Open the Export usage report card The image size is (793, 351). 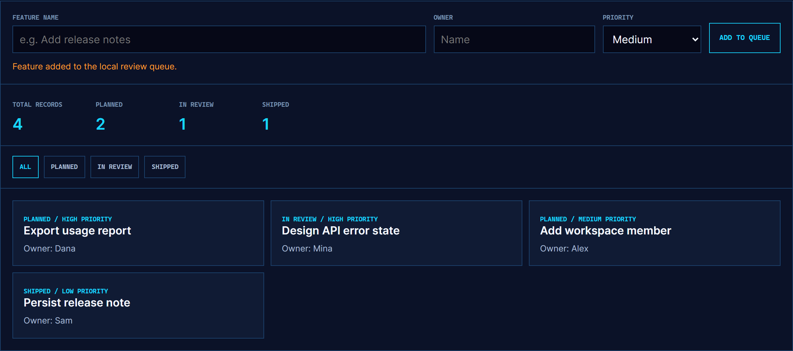[138, 233]
